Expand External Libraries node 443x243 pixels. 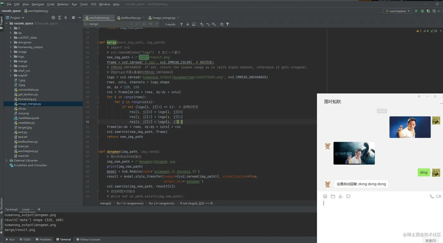click(x=7, y=161)
